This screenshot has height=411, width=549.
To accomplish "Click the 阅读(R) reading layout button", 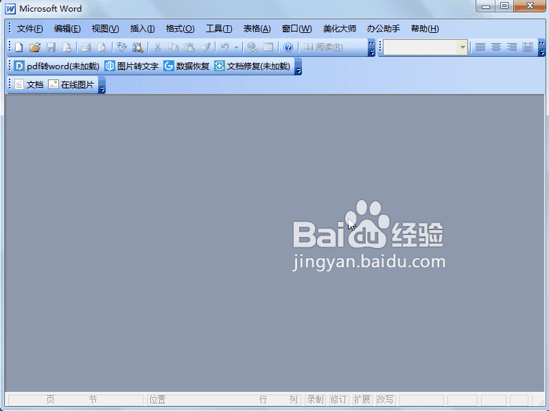I will (x=323, y=47).
